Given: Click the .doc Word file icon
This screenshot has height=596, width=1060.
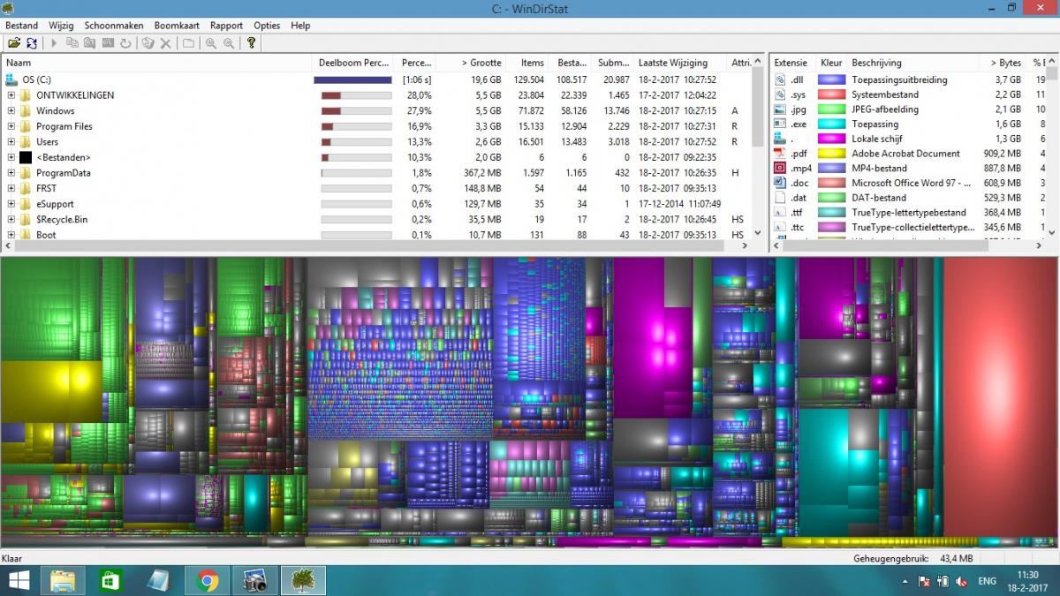Looking at the screenshot, I should 780,183.
